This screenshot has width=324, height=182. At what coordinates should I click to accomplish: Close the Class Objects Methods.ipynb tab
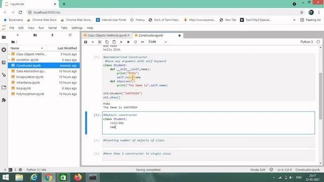tap(129, 35)
